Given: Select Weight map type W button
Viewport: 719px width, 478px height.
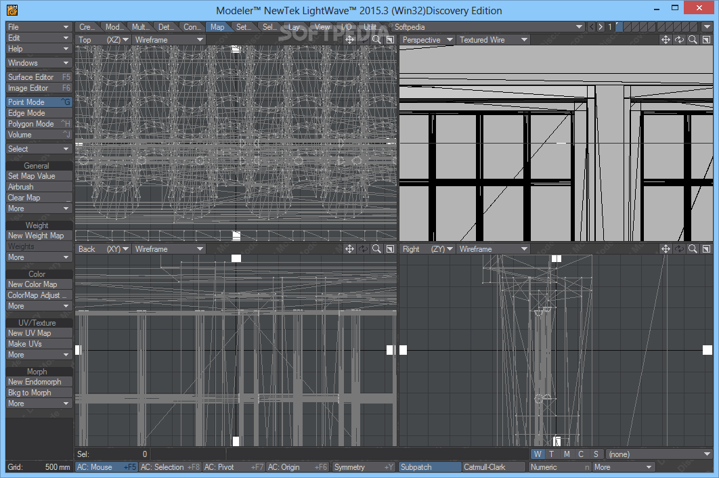Looking at the screenshot, I should click(x=538, y=454).
